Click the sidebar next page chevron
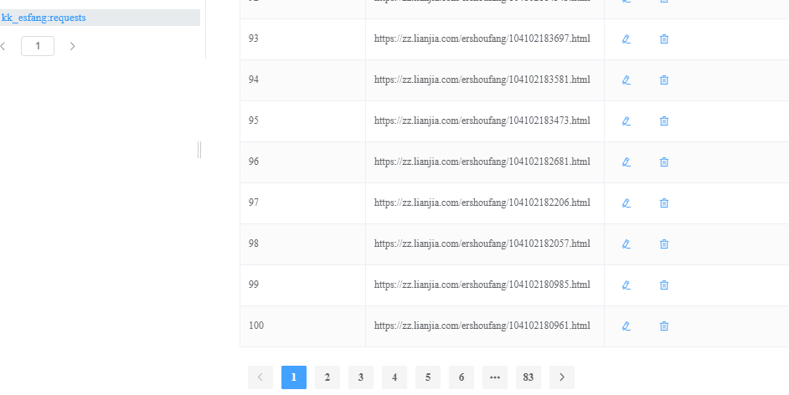Screen dimensions: 789x395 (73, 46)
